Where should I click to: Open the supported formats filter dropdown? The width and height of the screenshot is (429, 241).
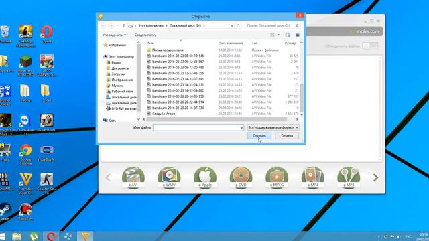(x=273, y=127)
